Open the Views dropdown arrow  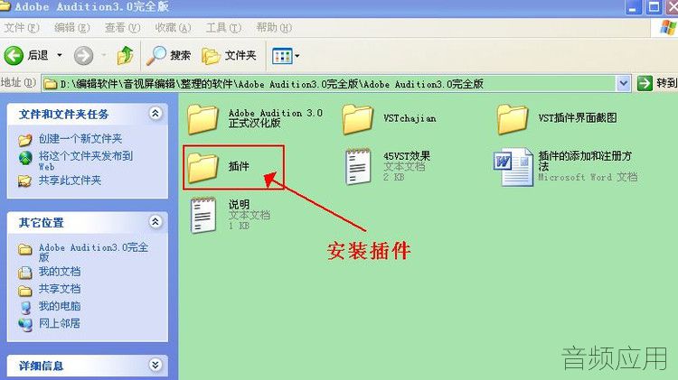point(297,56)
